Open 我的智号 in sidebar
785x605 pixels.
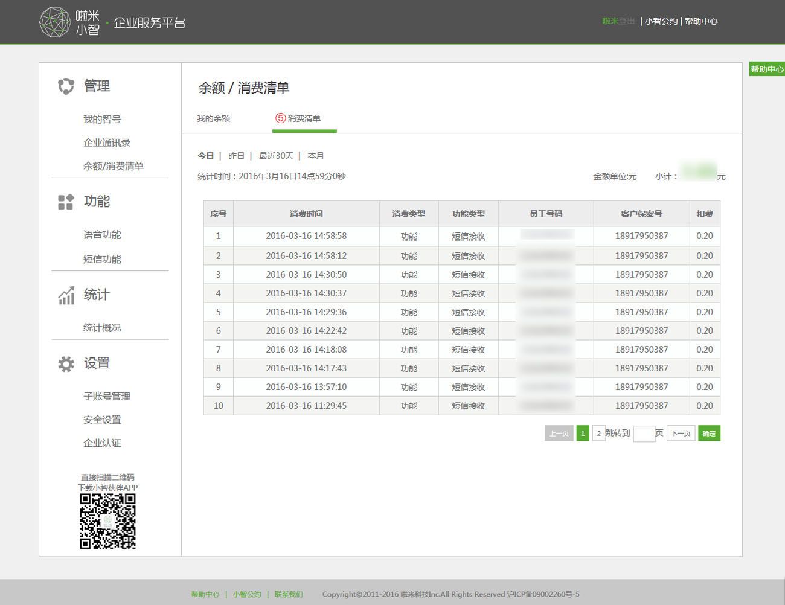pyautogui.click(x=102, y=119)
